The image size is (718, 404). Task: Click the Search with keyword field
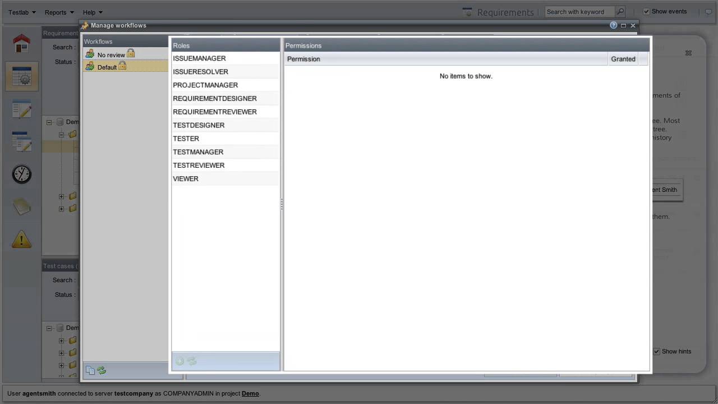(579, 12)
